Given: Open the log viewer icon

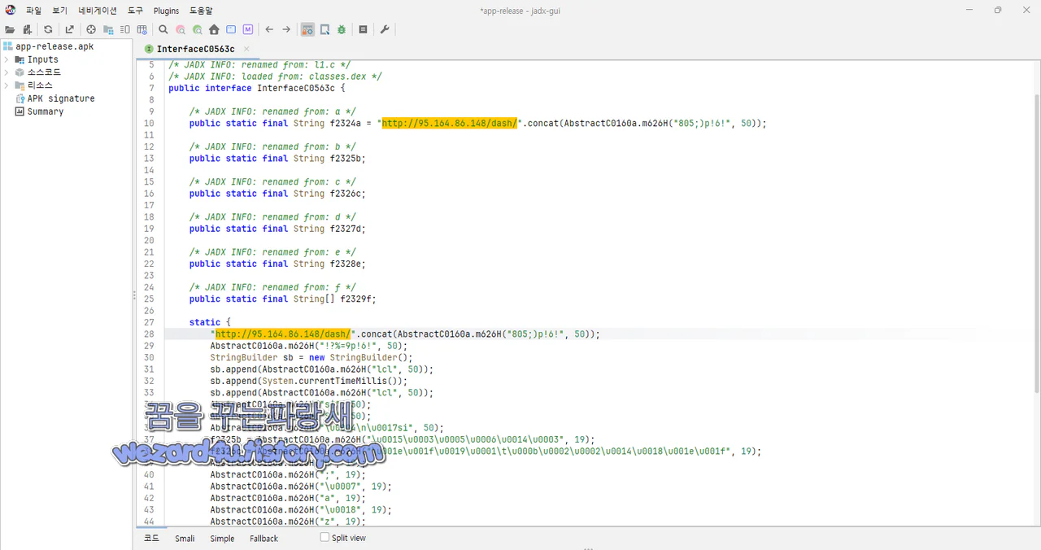Looking at the screenshot, I should [x=363, y=29].
